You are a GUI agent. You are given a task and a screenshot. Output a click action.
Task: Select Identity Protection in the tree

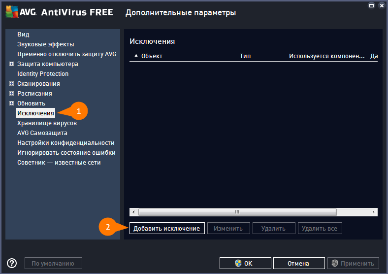tap(43, 74)
